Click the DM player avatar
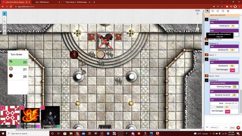The height and width of the screenshot is (136, 242). pos(10,115)
